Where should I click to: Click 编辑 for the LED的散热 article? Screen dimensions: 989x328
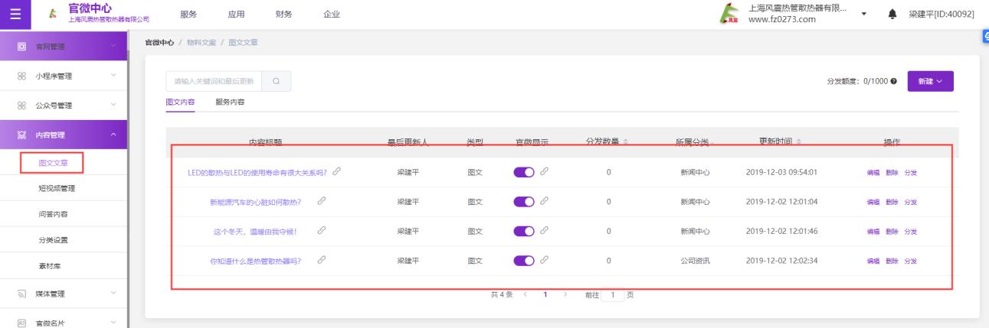coord(873,173)
